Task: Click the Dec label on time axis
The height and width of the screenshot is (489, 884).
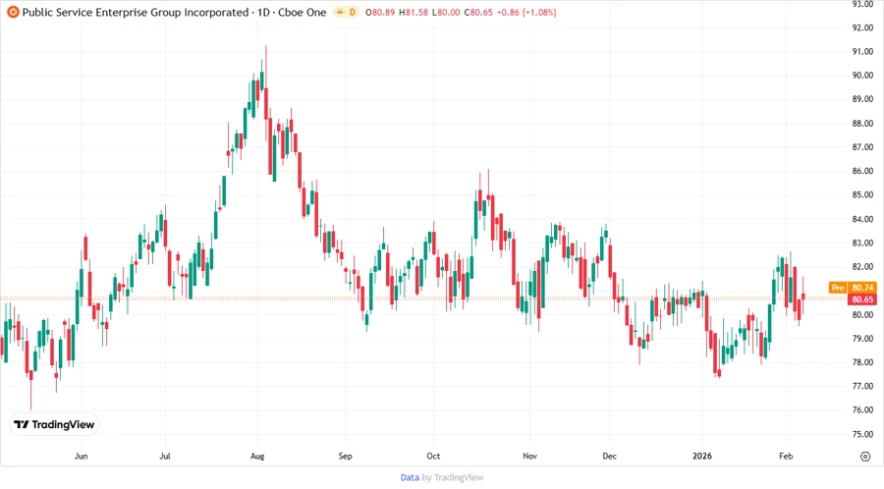Action: point(609,456)
